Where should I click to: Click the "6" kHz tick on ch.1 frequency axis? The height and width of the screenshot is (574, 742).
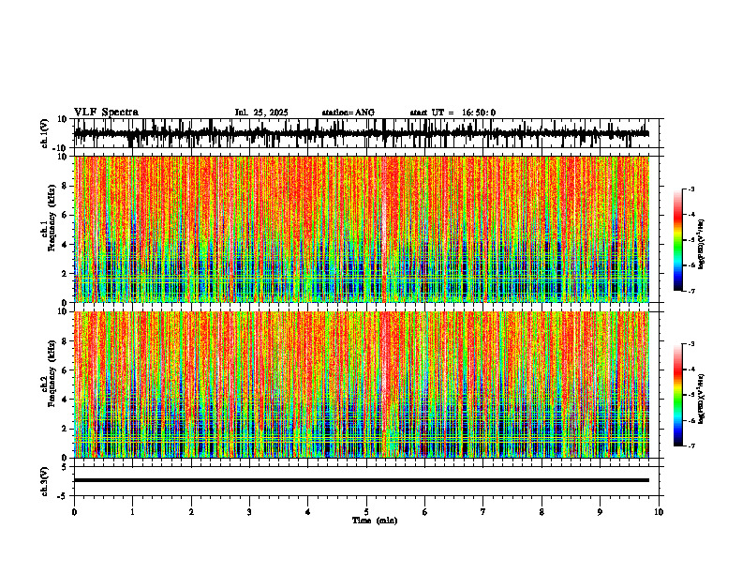click(x=65, y=216)
